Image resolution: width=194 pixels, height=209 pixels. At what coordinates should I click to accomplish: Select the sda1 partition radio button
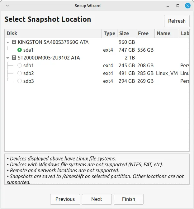[x=20, y=50]
